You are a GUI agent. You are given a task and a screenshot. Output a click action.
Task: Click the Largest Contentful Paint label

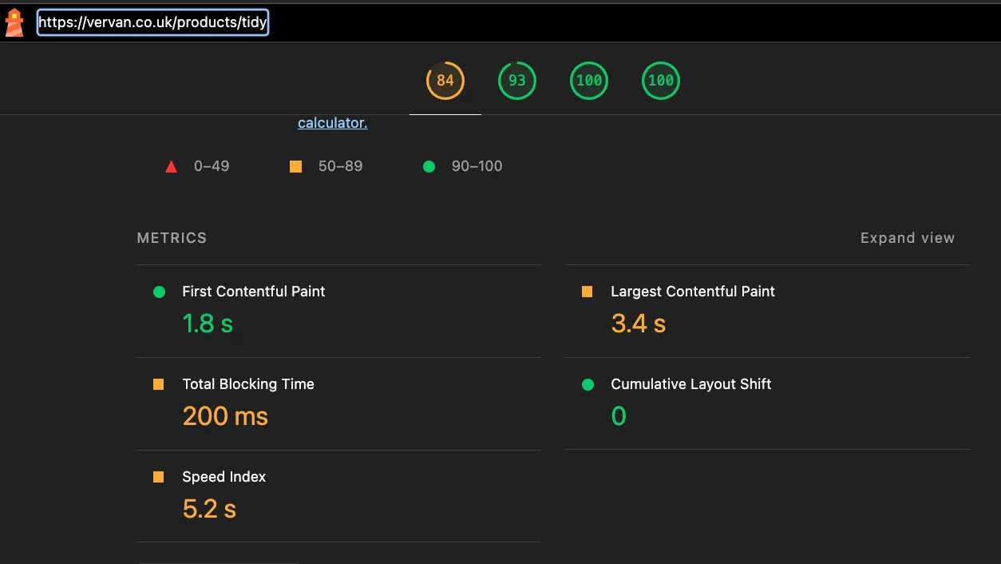[x=693, y=292]
